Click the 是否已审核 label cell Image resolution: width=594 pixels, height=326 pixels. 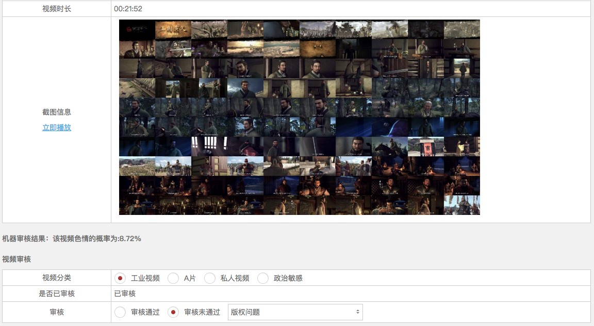click(x=56, y=294)
